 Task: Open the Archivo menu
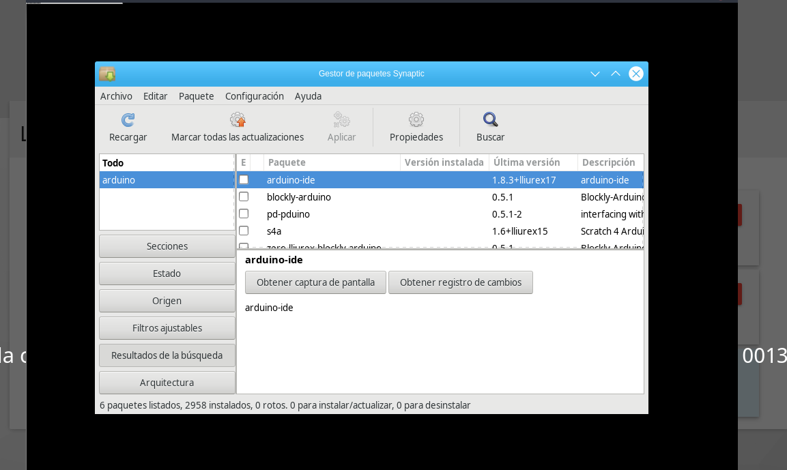116,96
